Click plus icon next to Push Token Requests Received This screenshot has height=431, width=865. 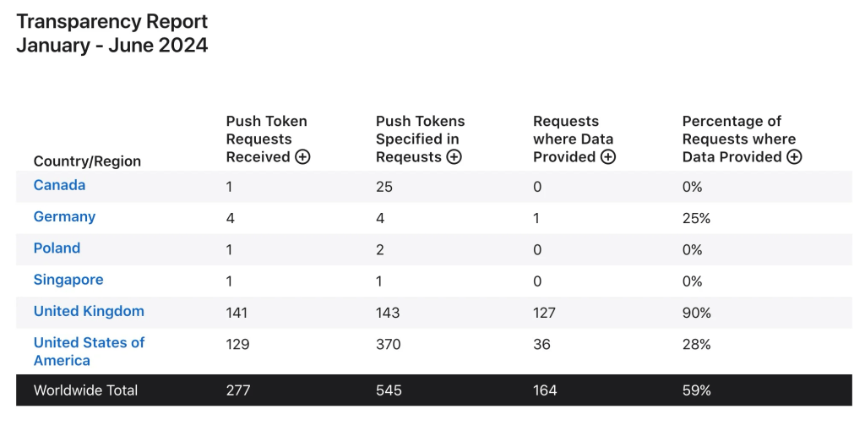click(x=302, y=157)
